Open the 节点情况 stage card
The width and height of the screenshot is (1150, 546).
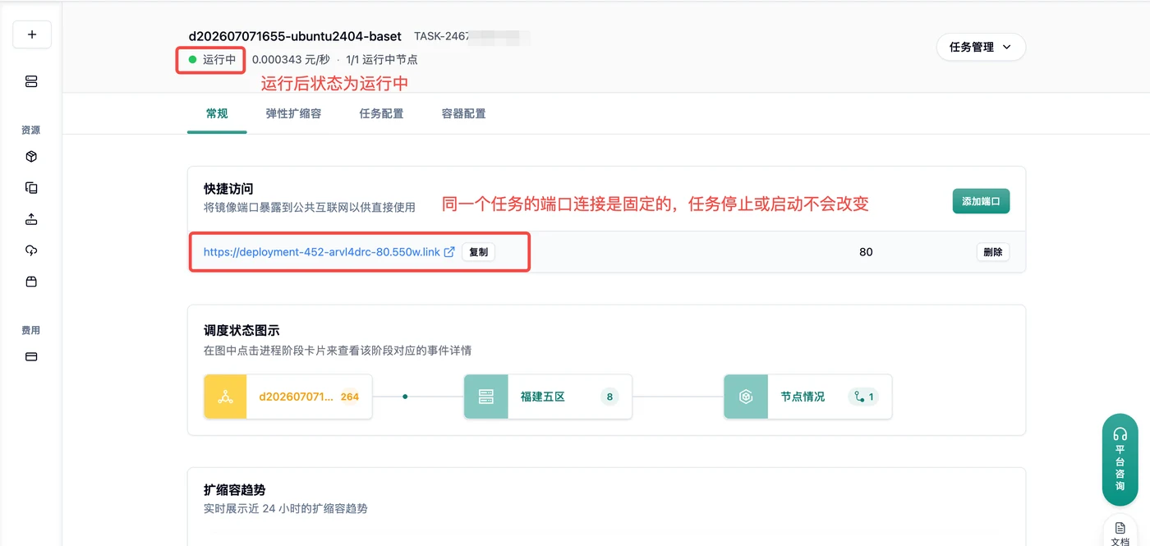[807, 397]
